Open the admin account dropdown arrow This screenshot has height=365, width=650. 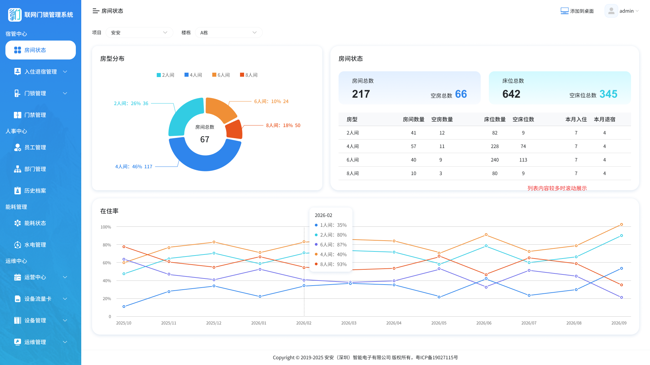coord(637,11)
